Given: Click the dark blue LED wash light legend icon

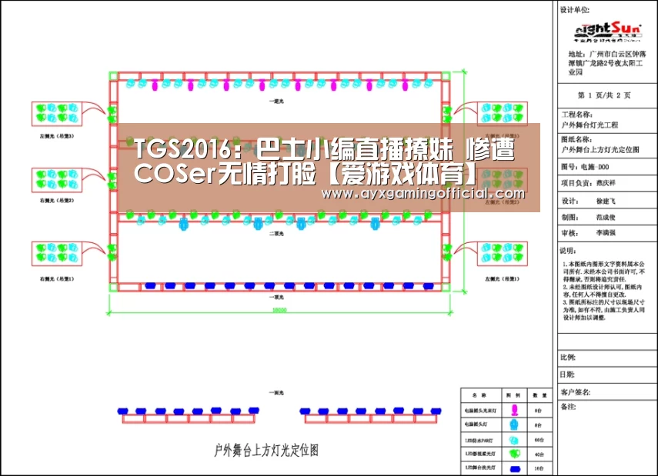Looking at the screenshot, I should click(x=515, y=468).
